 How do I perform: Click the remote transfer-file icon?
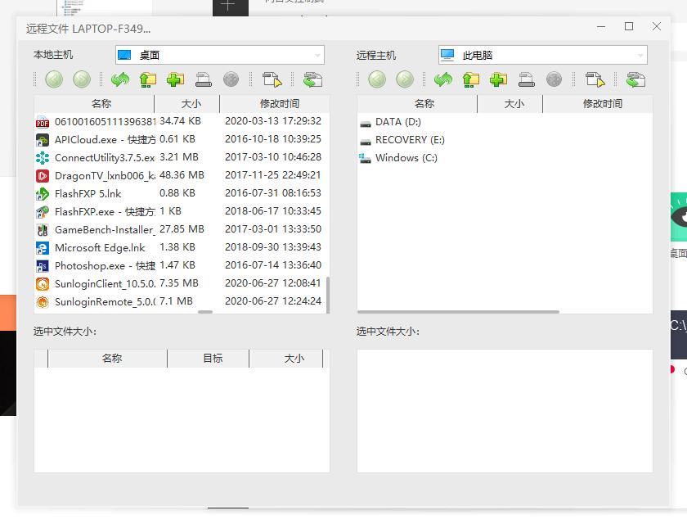(595, 79)
